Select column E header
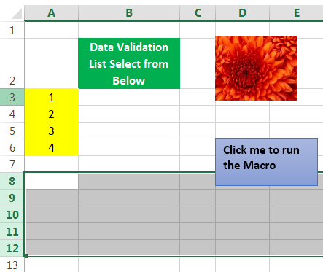The height and width of the screenshot is (272, 323). [296, 13]
